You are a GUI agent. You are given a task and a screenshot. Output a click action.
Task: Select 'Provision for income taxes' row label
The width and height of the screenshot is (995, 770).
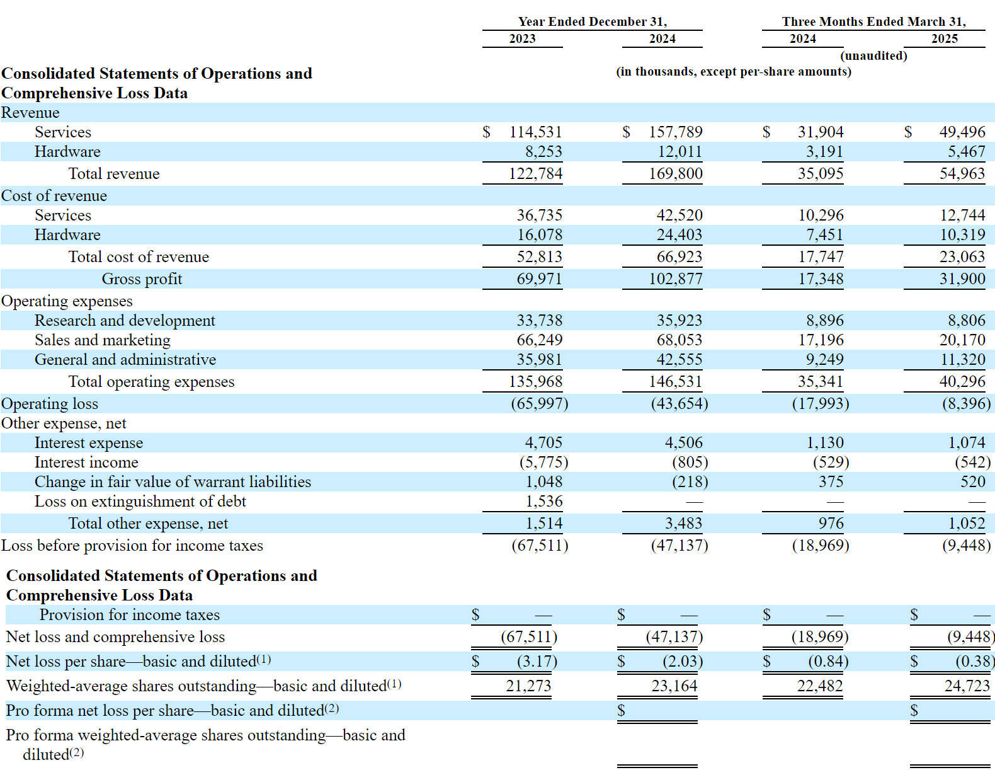point(130,615)
